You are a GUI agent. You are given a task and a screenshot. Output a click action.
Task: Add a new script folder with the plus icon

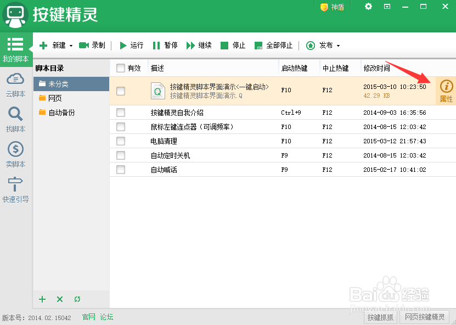pyautogui.click(x=42, y=299)
